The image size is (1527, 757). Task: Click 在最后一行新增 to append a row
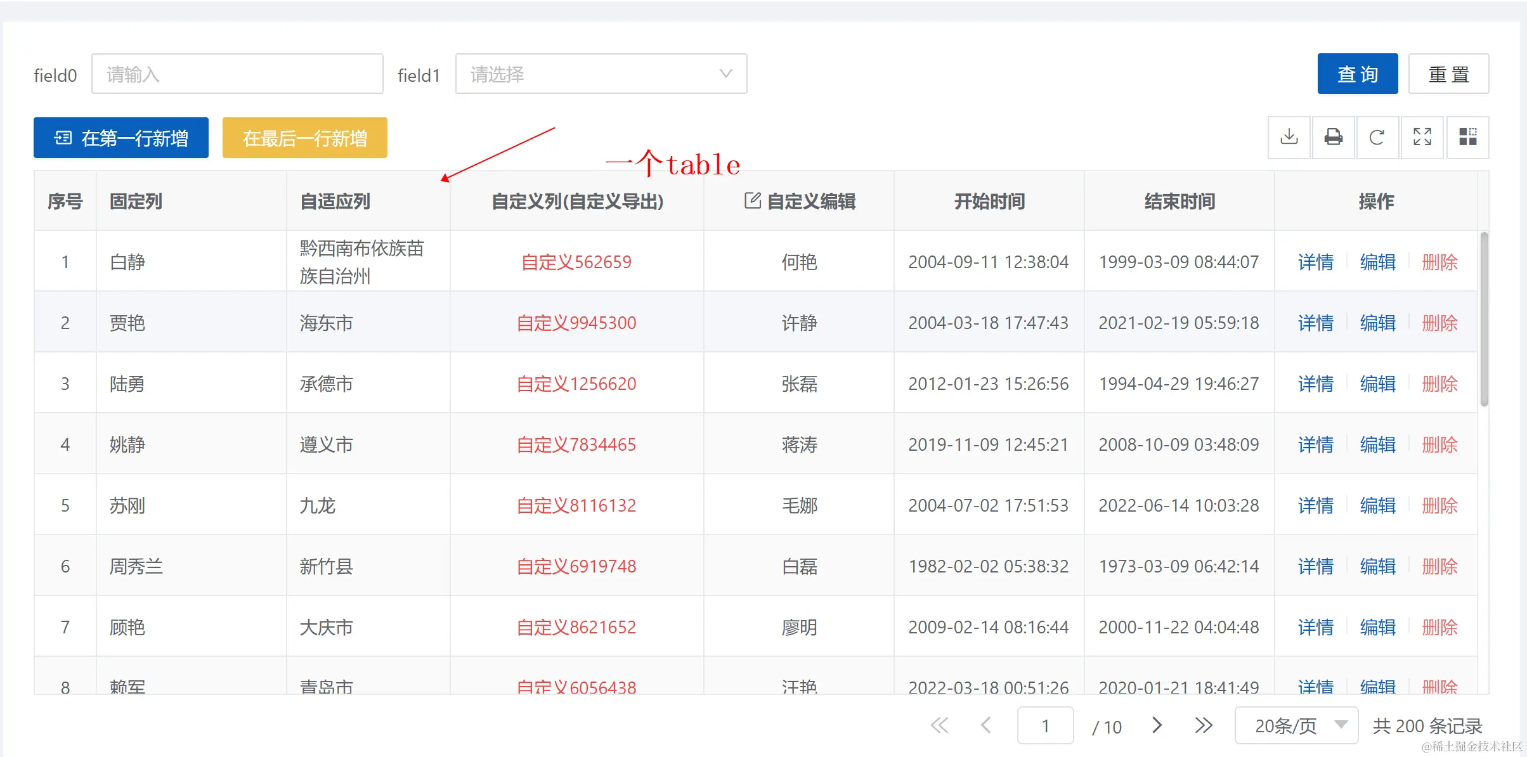pyautogui.click(x=304, y=138)
